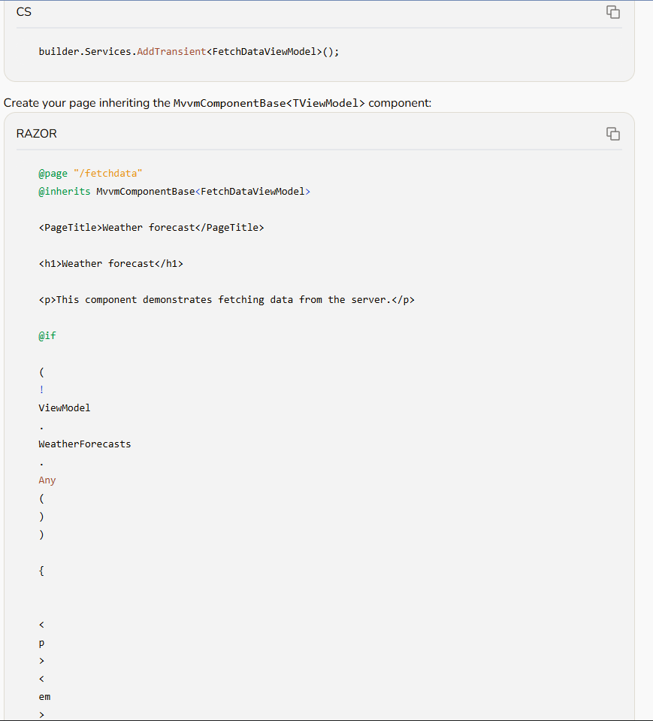Click the @page "/fetchdata" line
653x721 pixels.
click(x=90, y=174)
